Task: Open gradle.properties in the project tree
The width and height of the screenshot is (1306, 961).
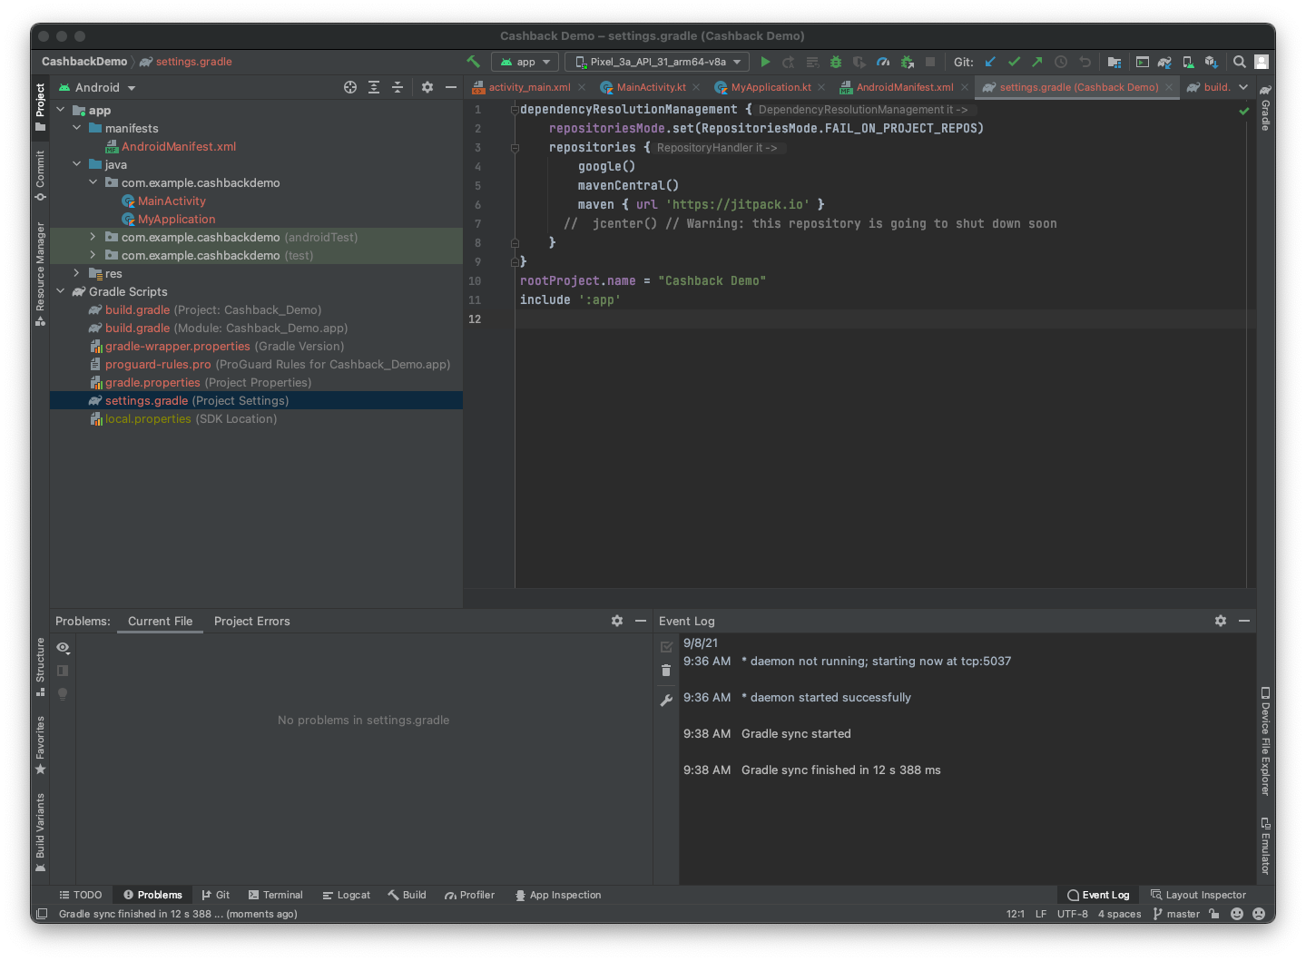Action: [152, 382]
